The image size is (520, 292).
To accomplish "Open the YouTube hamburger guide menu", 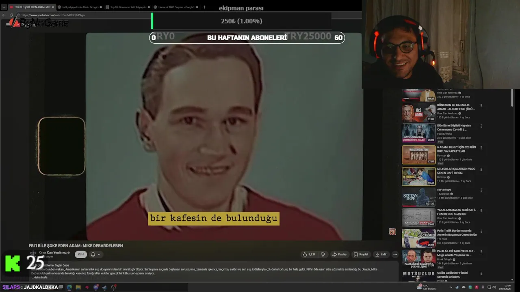I will tap(8, 24).
